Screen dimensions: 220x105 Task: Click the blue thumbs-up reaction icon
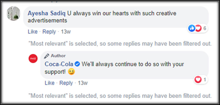191,28
